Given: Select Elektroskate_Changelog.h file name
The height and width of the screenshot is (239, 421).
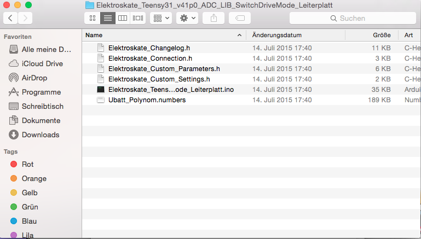Looking at the screenshot, I should (x=149, y=48).
